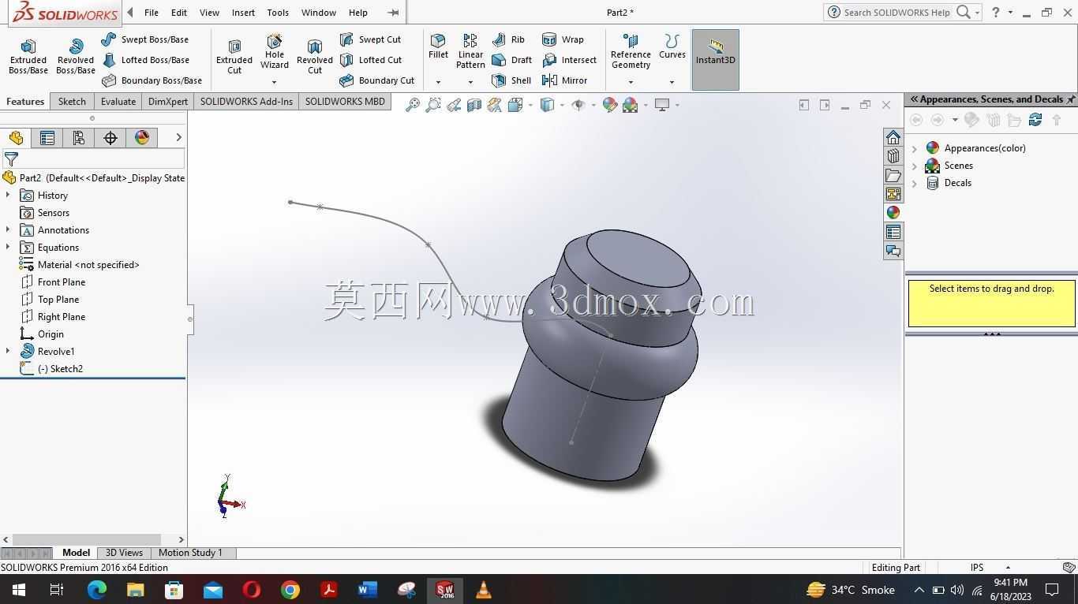Open ConfigurationManager tab
The height and width of the screenshot is (604, 1078).
click(79, 138)
